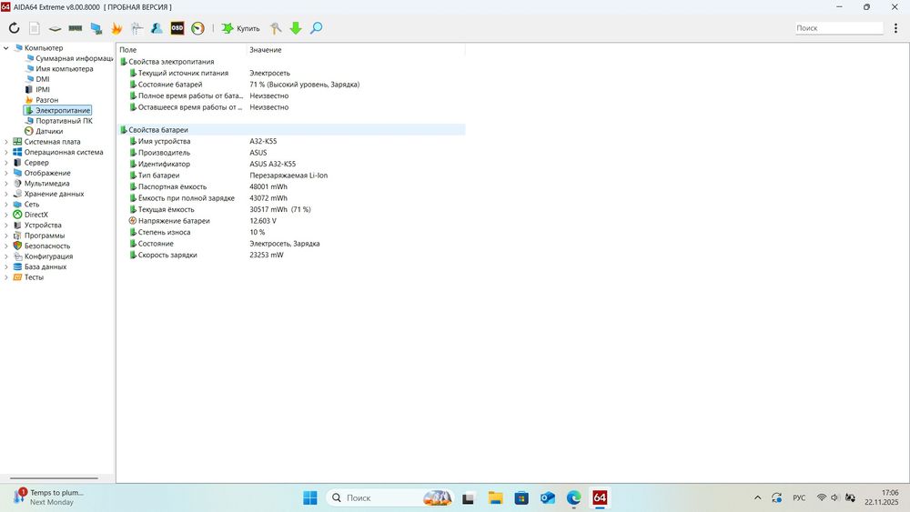Screen dimensions: 910x512
Task: Expand the Отображение tree node
Action: [5, 173]
